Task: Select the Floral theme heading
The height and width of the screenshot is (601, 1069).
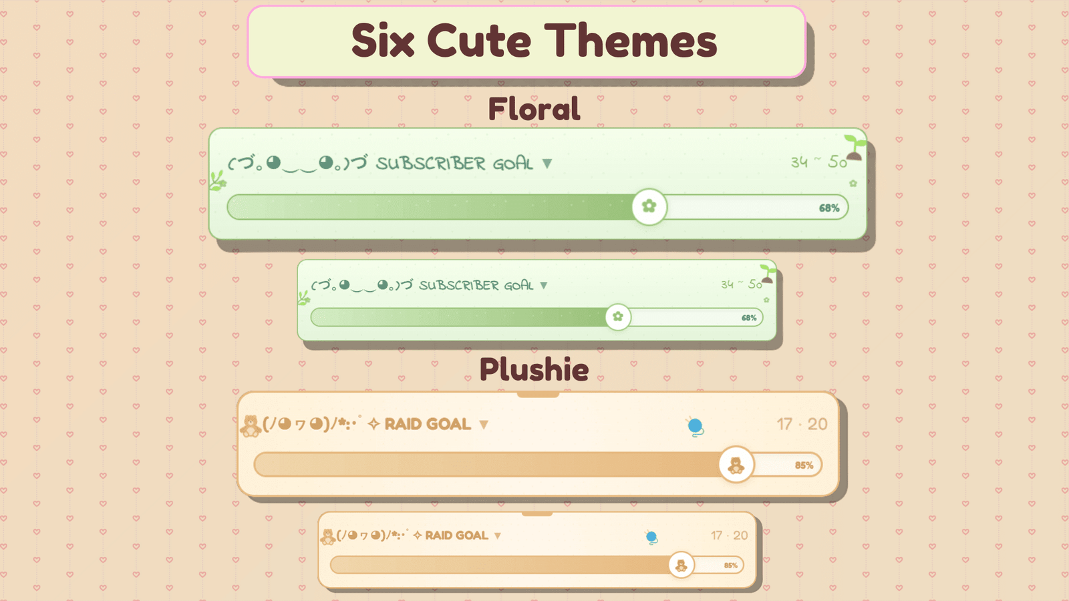Action: (x=534, y=109)
